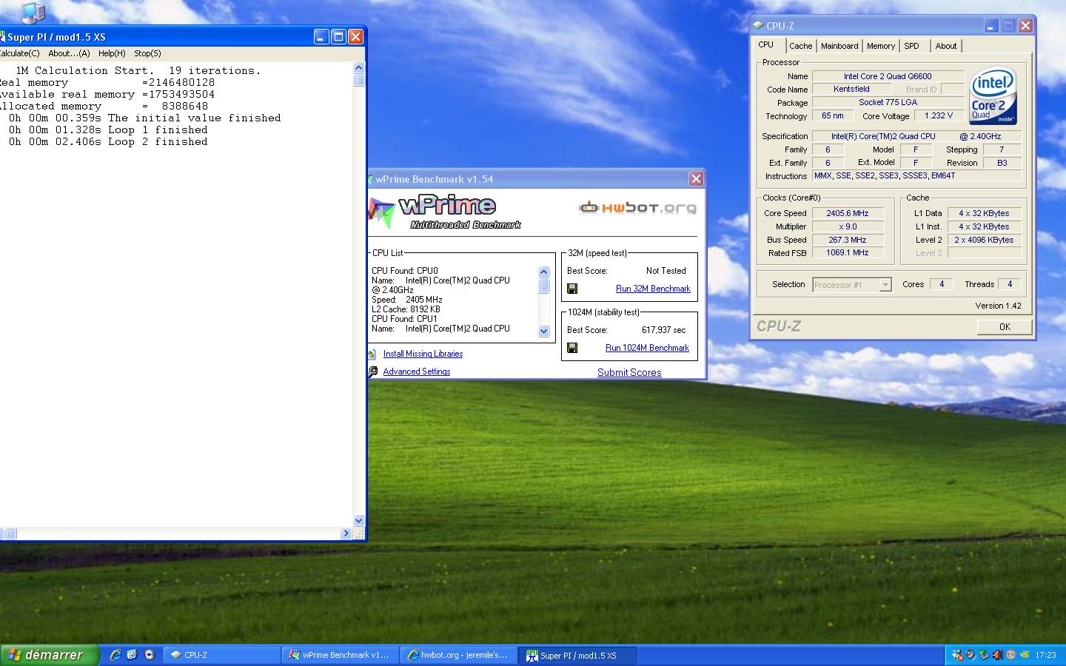This screenshot has width=1066, height=666.
Task: Click the round gray tray icon beside NVIDIA
Action: click(1011, 655)
